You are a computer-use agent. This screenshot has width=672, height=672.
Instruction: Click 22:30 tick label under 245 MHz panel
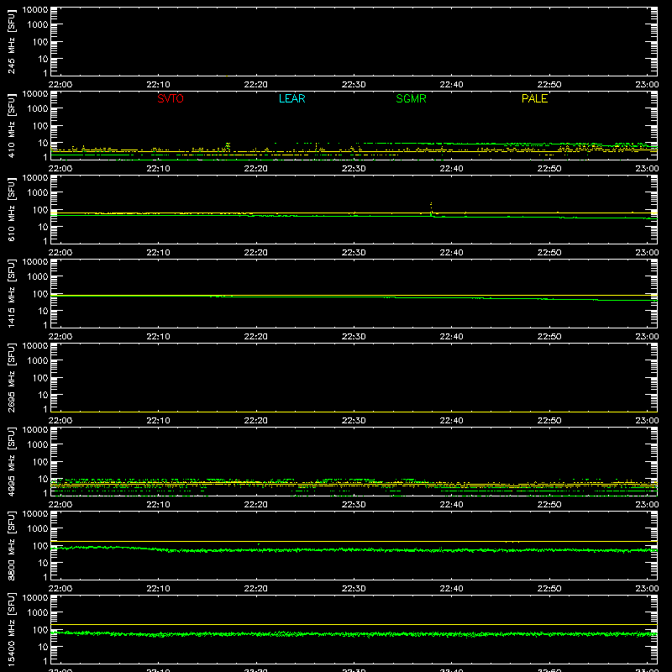tap(354, 85)
